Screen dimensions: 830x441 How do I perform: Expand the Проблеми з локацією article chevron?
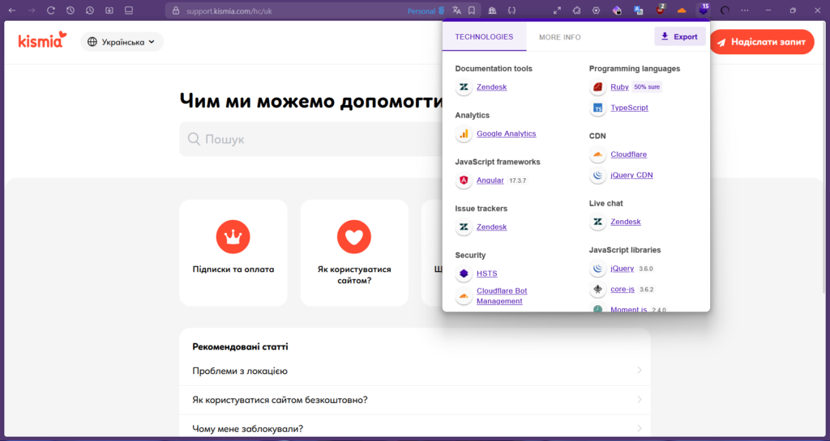(639, 371)
